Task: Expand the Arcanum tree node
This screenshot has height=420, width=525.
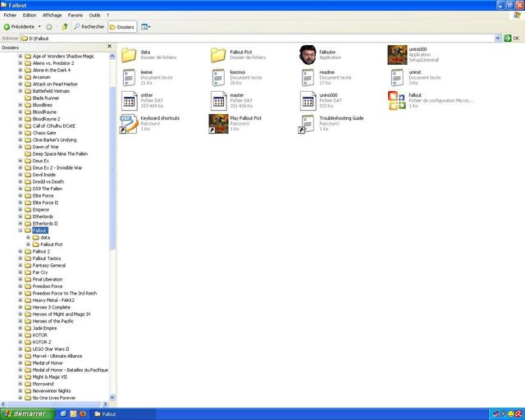Action: point(20,77)
